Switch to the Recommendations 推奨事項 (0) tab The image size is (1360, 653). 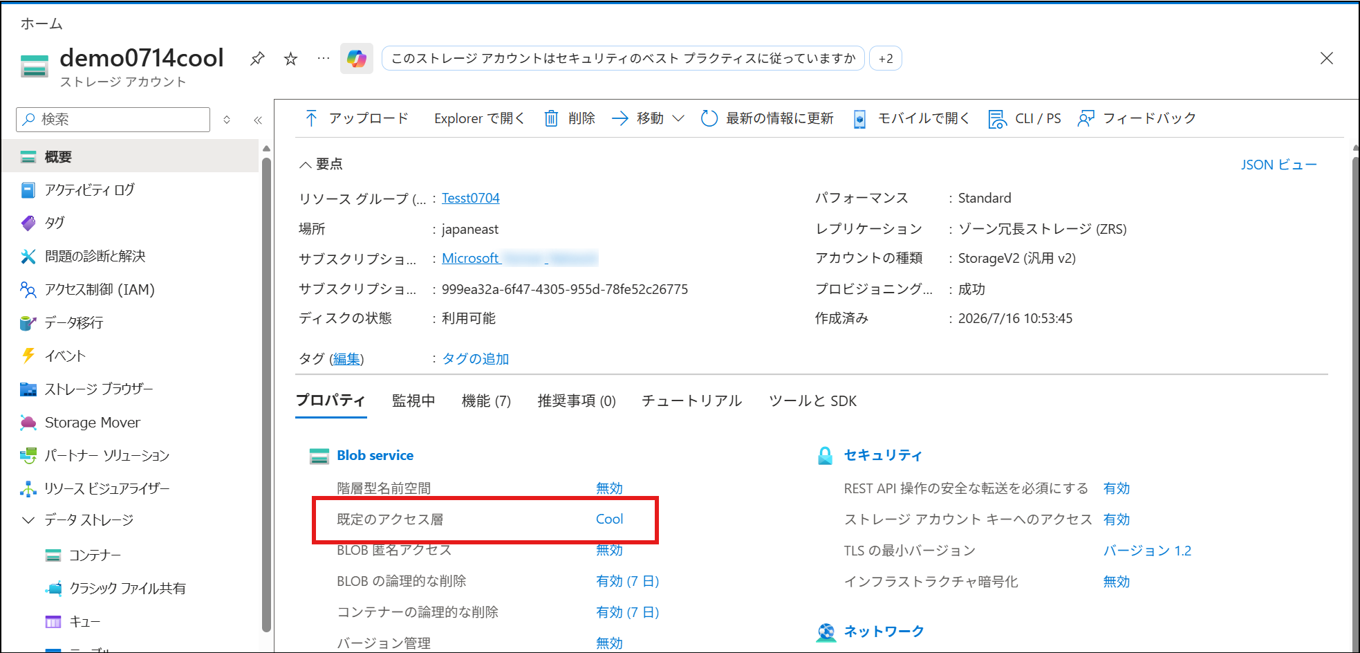point(577,401)
